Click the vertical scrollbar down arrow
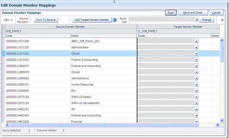Viewport: 229px width, 138px height. 222,120
